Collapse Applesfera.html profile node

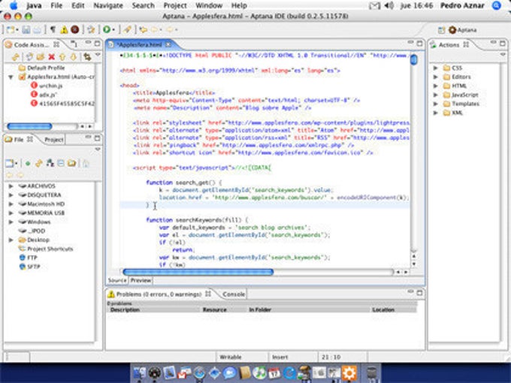coord(11,77)
